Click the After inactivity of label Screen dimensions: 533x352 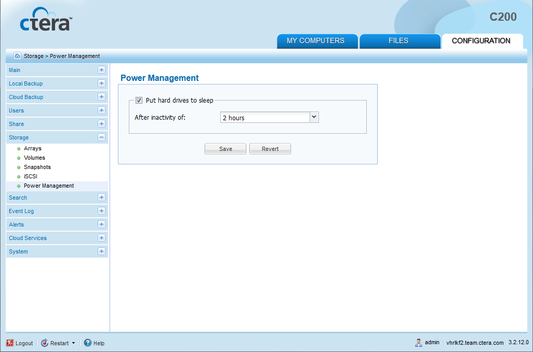[160, 117]
